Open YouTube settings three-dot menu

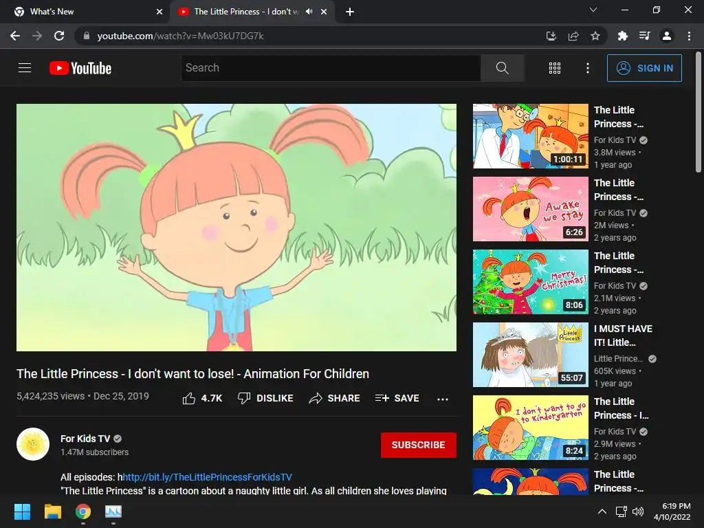[x=588, y=68]
